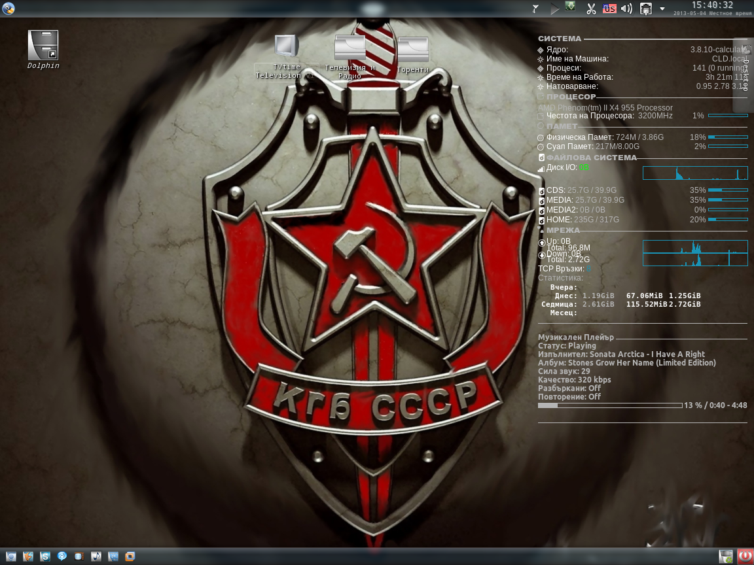Viewport: 754px width, 565px height.
Task: Click the 'Статус: Playing' line
Action: [567, 345]
